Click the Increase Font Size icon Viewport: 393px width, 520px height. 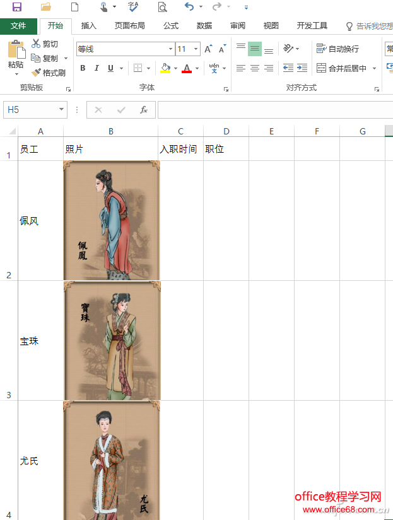[x=208, y=49]
